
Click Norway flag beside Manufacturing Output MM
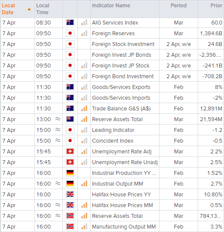tap(70, 226)
